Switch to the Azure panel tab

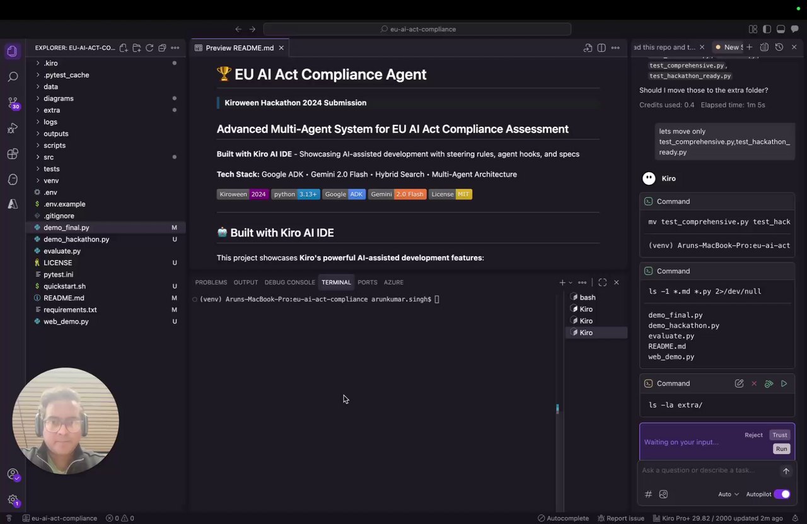(x=393, y=282)
